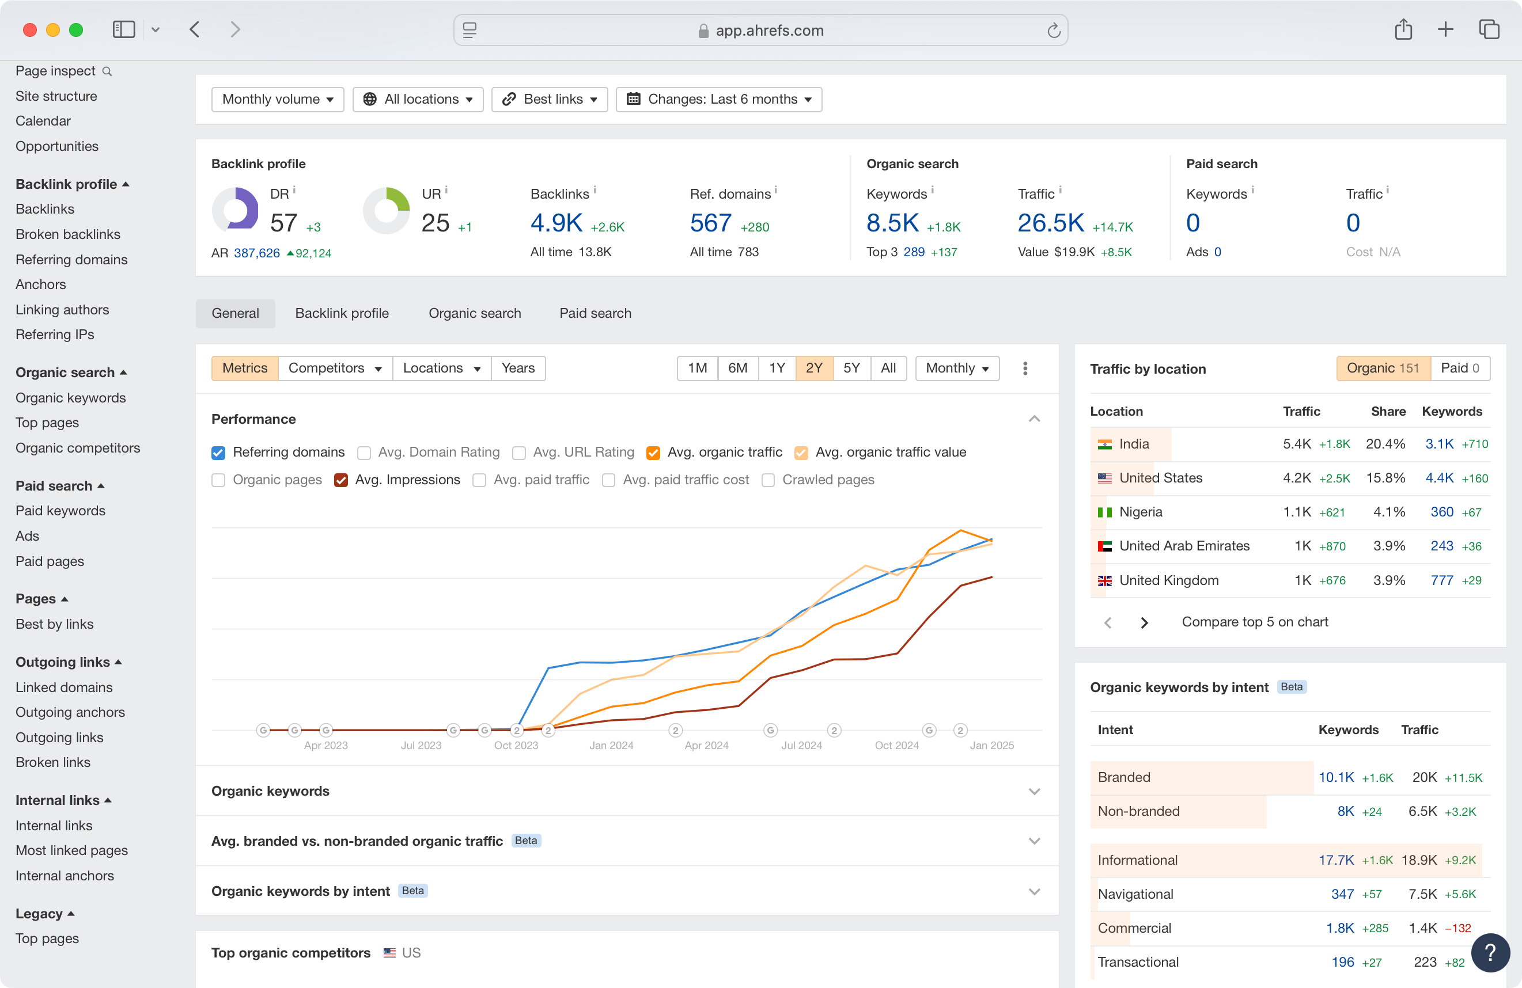The image size is (1522, 988).
Task: Switch to the Backlink profile tab
Action: coord(342,313)
